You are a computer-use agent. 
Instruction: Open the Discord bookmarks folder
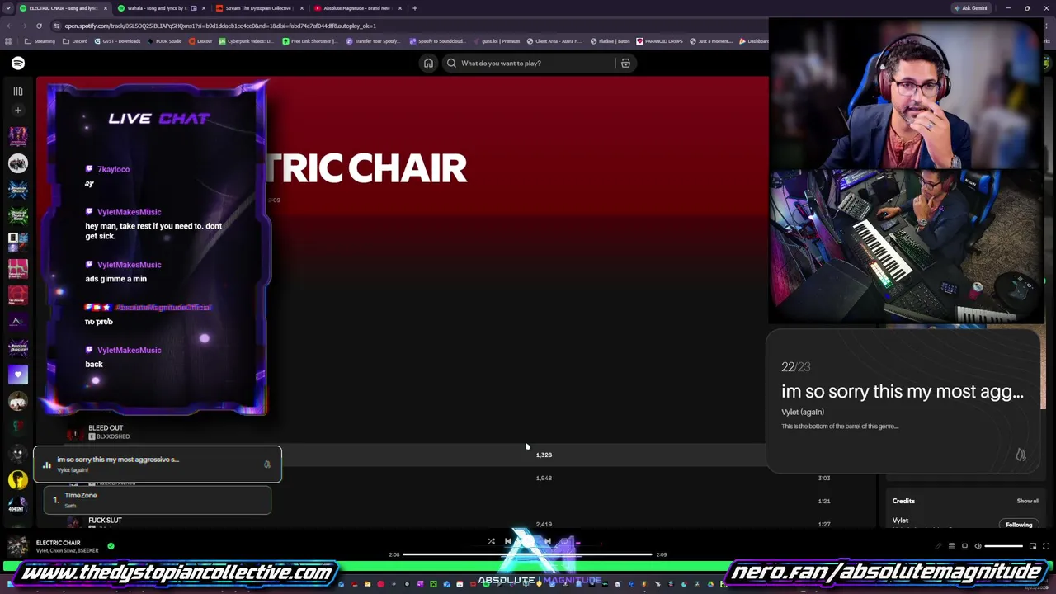(x=75, y=41)
